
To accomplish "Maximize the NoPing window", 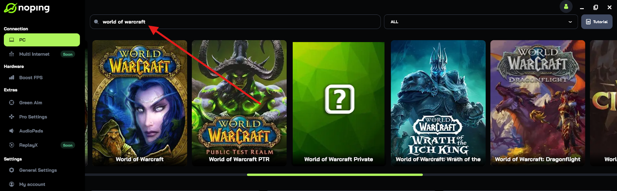I will [x=596, y=7].
